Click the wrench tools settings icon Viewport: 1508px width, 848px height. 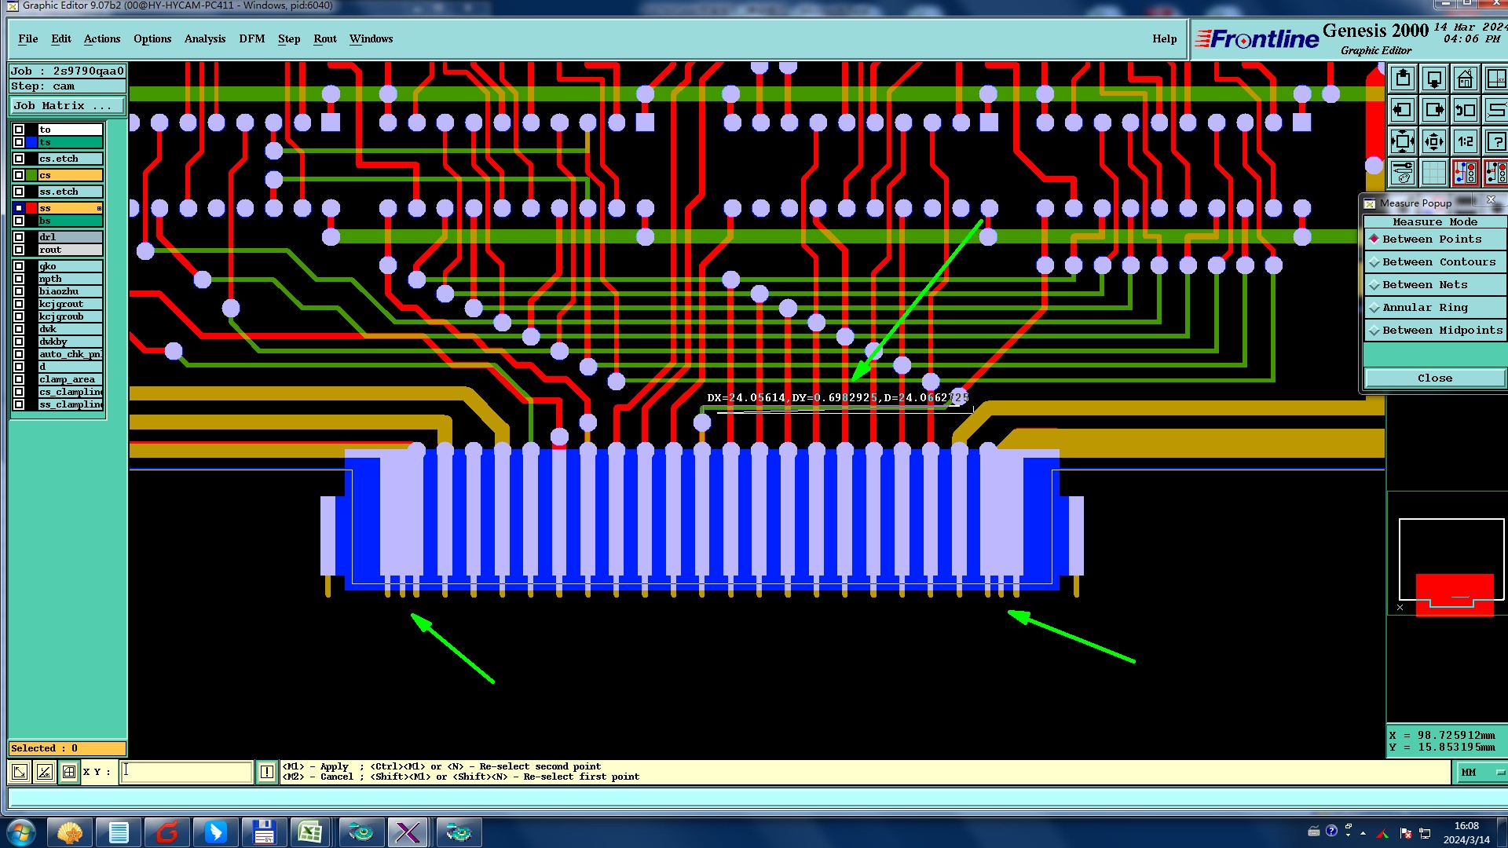(1403, 173)
